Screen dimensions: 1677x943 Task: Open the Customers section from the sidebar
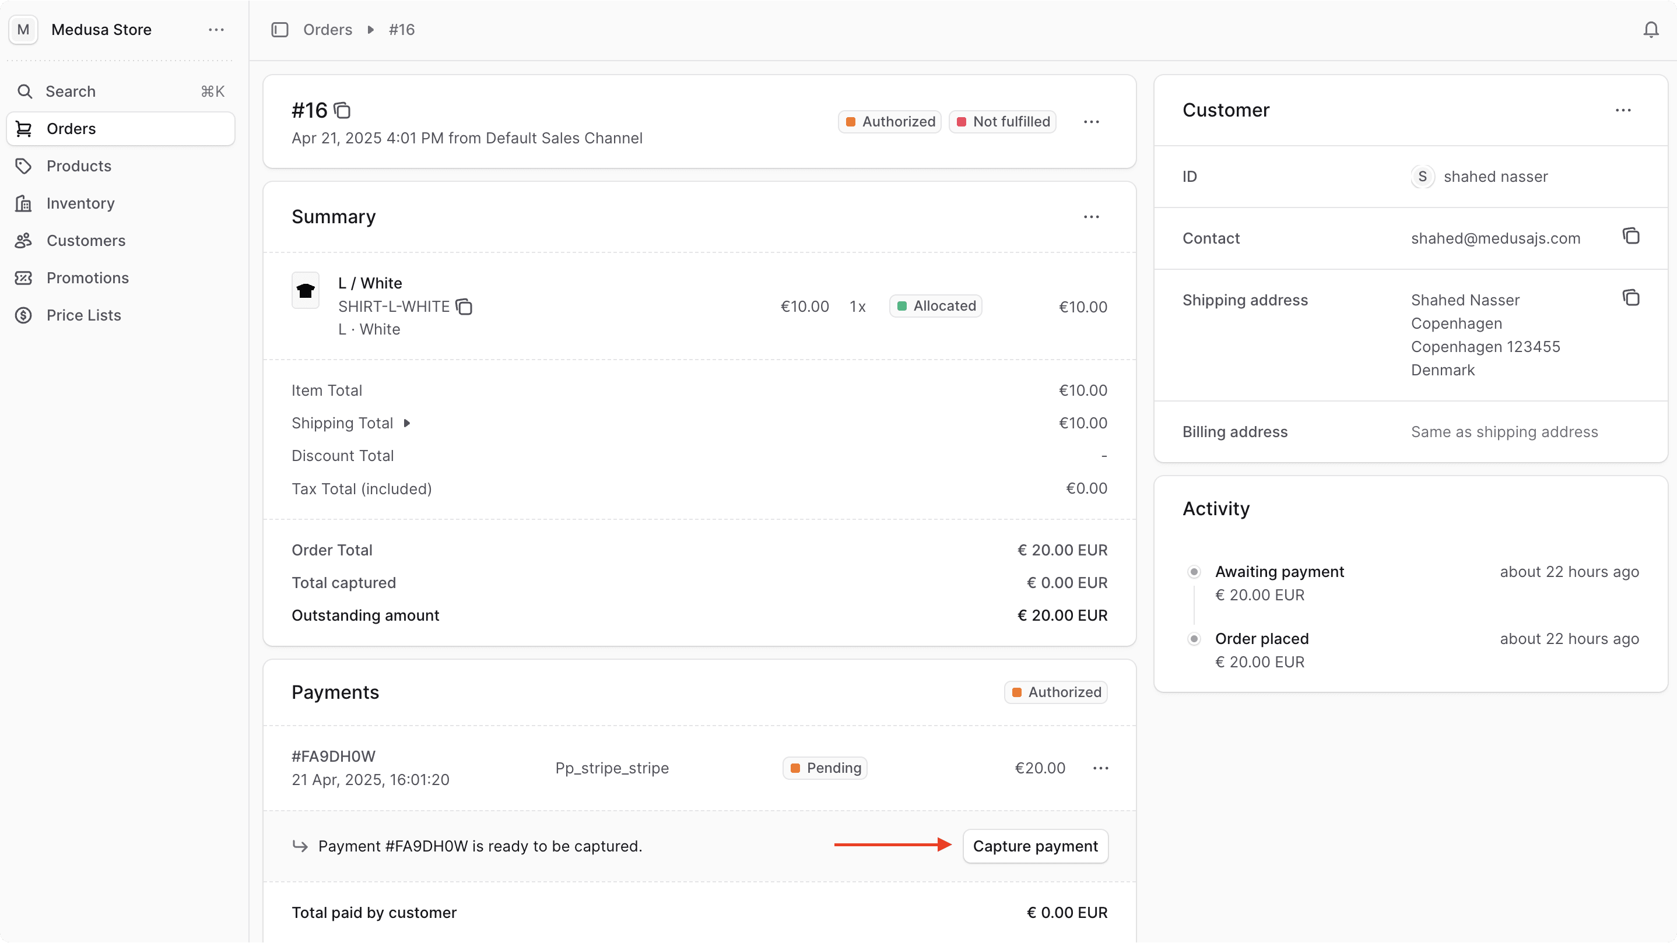[85, 240]
